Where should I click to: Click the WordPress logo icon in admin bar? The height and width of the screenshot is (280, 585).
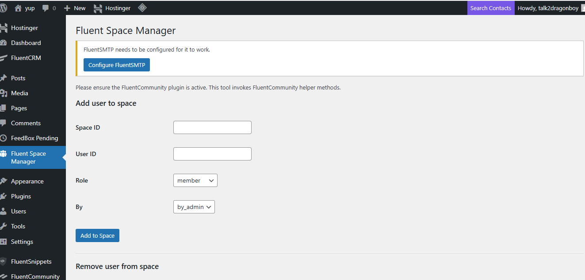[3, 8]
